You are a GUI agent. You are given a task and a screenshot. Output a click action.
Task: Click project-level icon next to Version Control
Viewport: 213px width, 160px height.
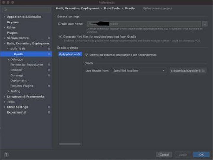coord(49,38)
